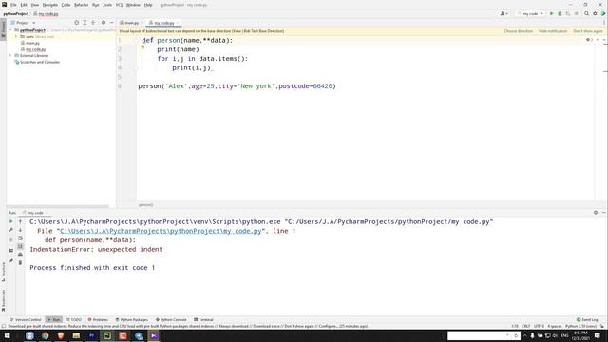Click the yellow intention lightbulb in editor
The height and width of the screenshot is (342, 608).
coord(142,47)
